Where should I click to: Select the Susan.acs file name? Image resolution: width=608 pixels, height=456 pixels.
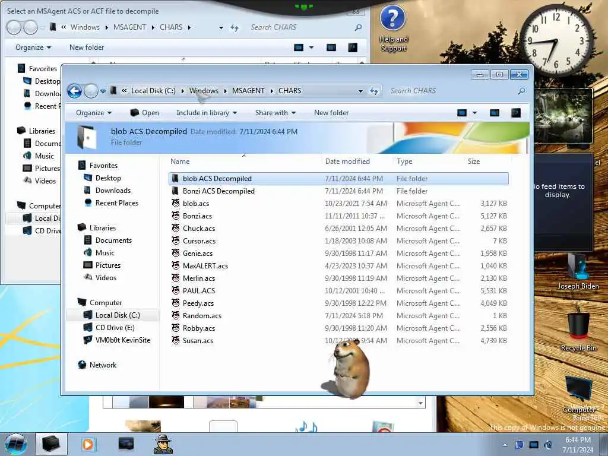pyautogui.click(x=198, y=341)
